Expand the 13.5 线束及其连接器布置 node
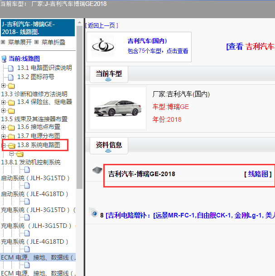275x276 pixels. point(3,110)
